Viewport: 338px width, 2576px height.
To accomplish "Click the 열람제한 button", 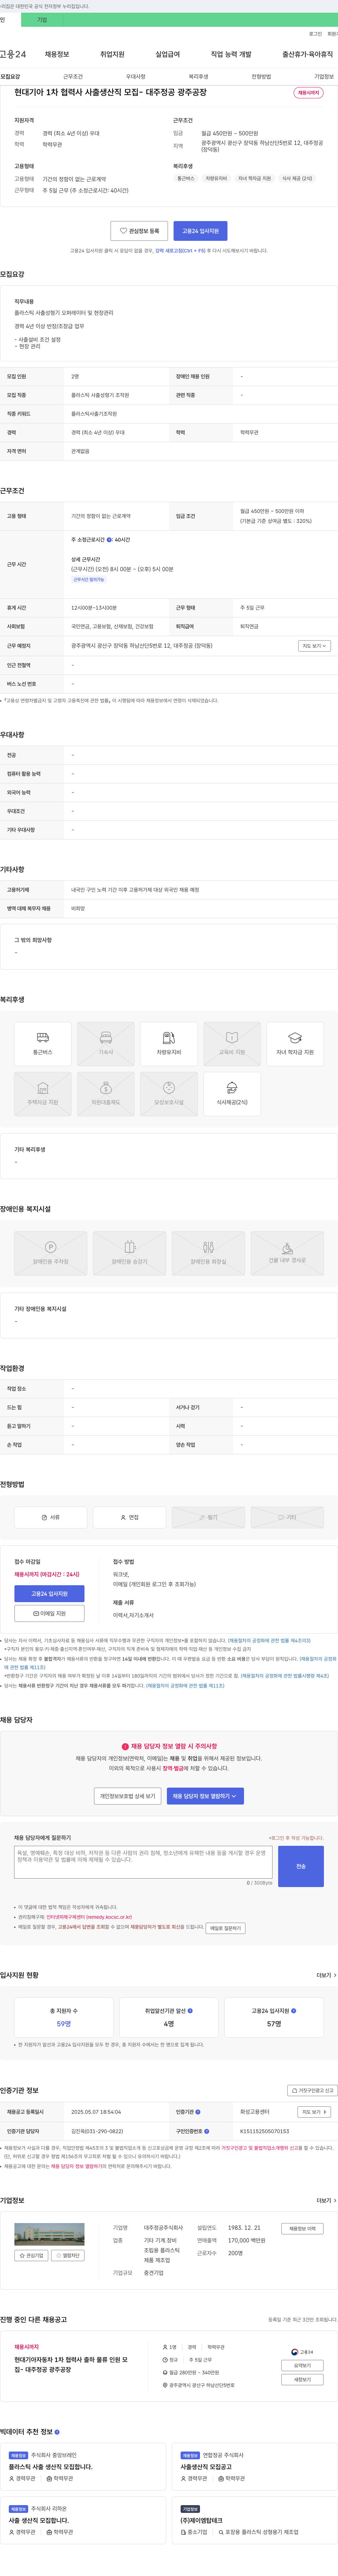I will (x=68, y=2255).
